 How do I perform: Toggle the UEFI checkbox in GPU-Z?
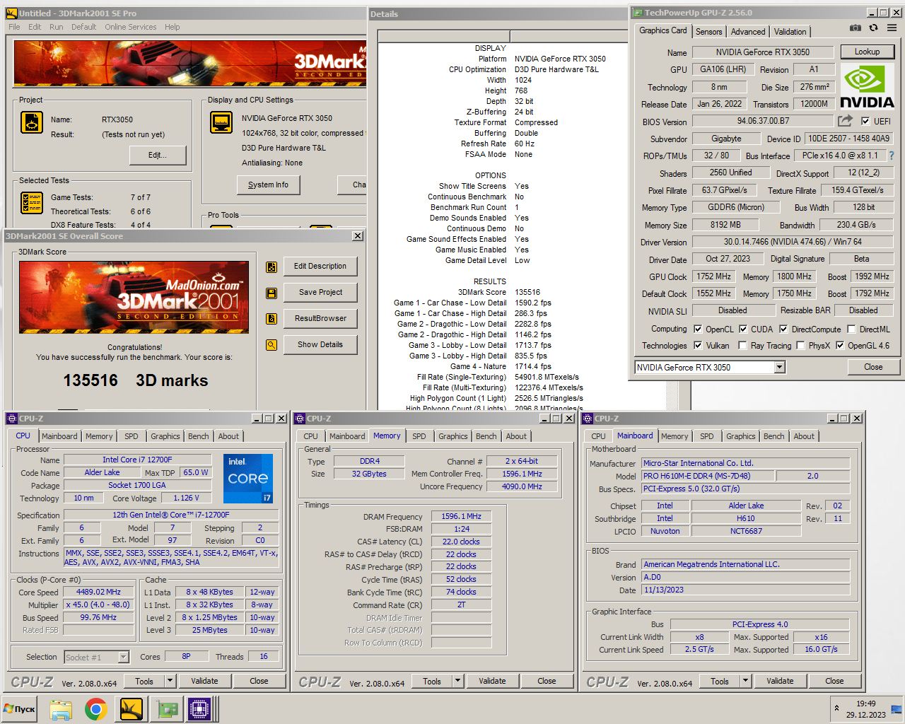coord(865,122)
